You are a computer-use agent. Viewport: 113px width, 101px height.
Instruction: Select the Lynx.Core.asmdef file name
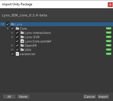(38, 41)
